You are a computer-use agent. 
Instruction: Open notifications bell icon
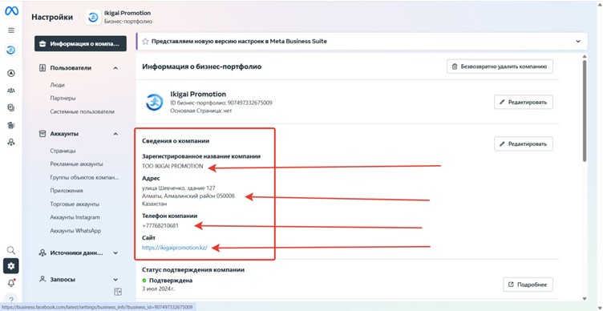click(x=11, y=283)
